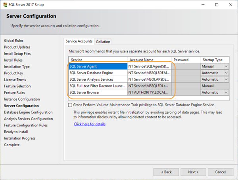This screenshot has height=180, width=238.
Task: Click the SQL Server Setup title bar icon
Action: click(6, 5)
